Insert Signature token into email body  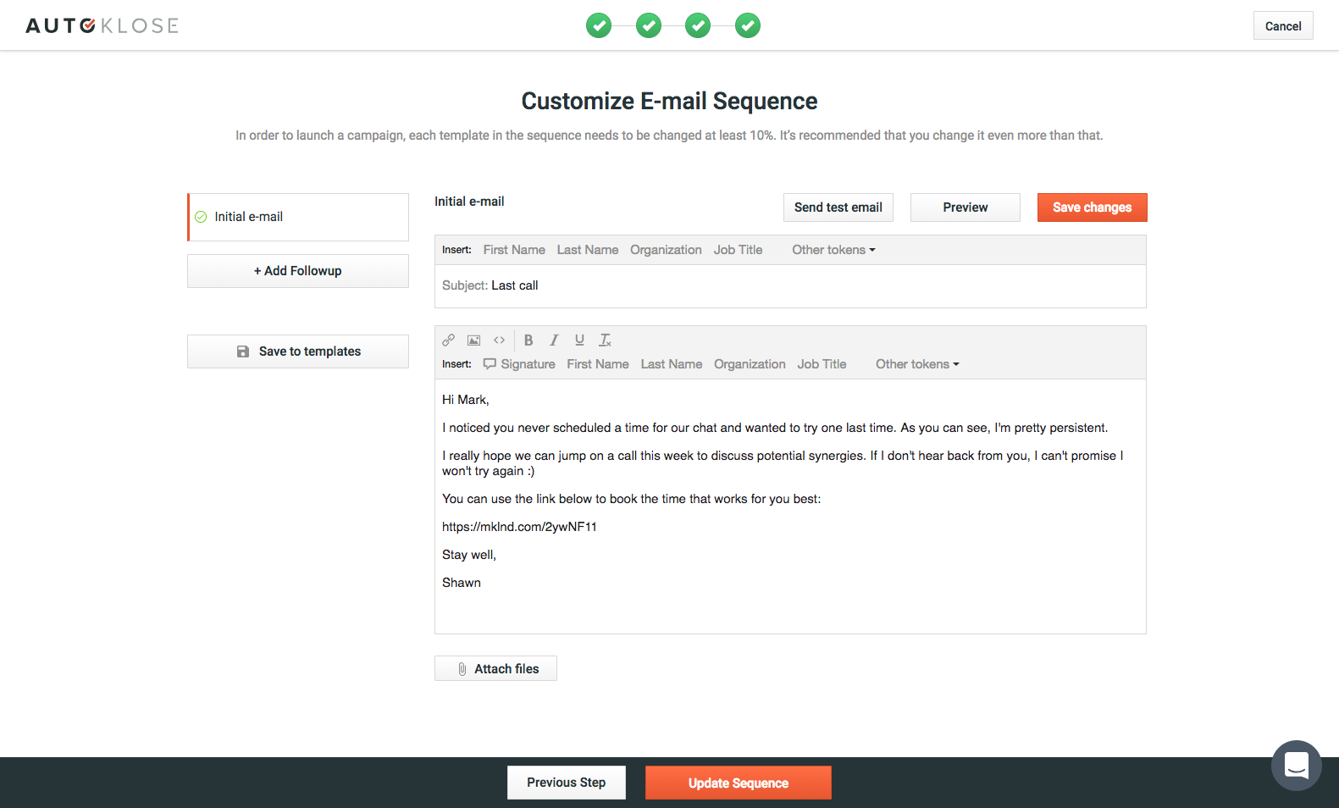[519, 364]
